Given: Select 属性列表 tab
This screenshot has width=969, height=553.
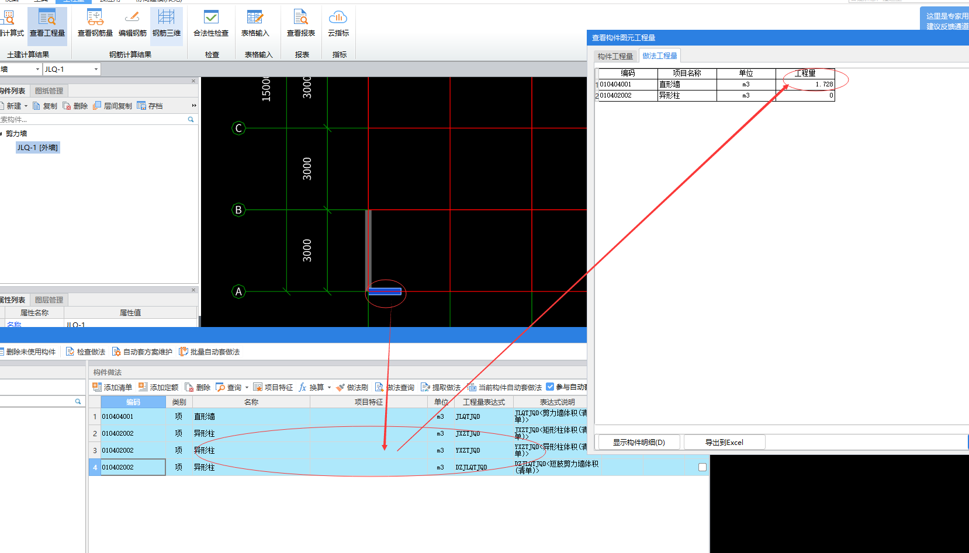Looking at the screenshot, I should pyautogui.click(x=13, y=300).
